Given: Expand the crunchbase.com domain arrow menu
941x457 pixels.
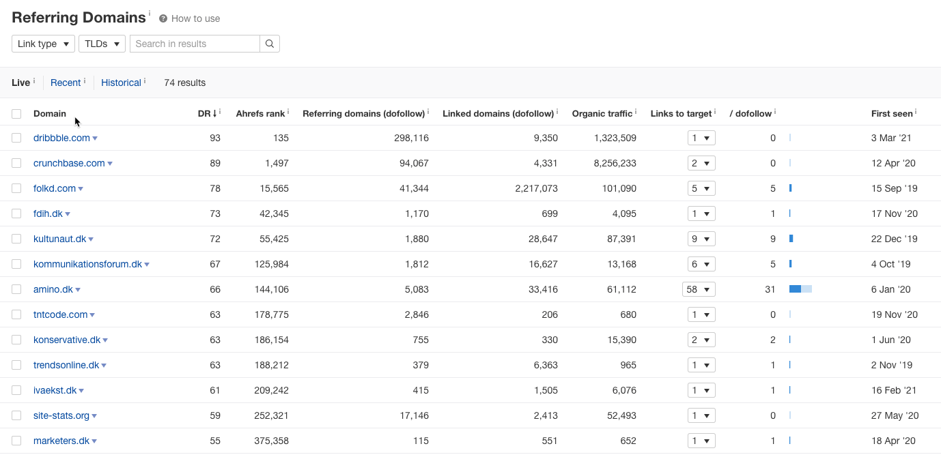Looking at the screenshot, I should pyautogui.click(x=110, y=164).
